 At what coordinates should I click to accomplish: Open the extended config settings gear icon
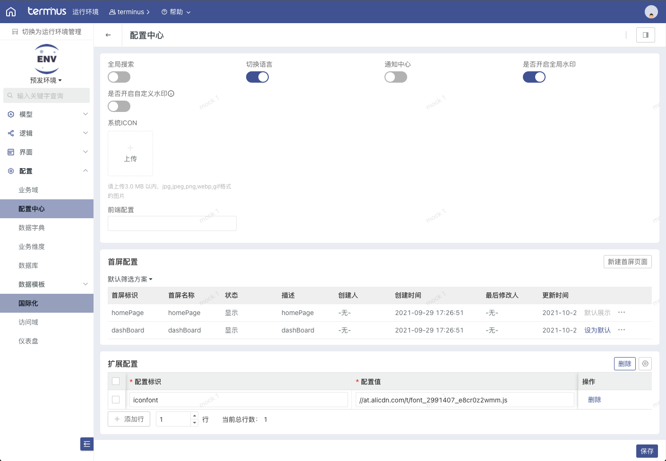(645, 364)
